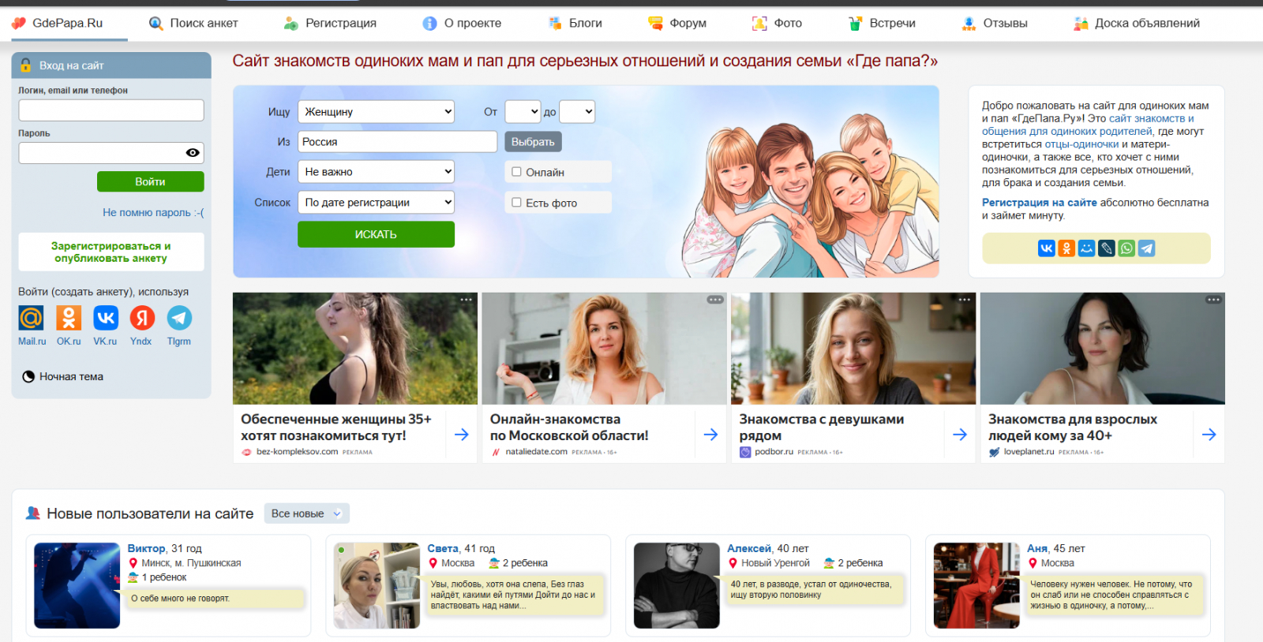Click the GdePapa.Ru heart logo
Screen dimensions: 1263x642
click(19, 24)
